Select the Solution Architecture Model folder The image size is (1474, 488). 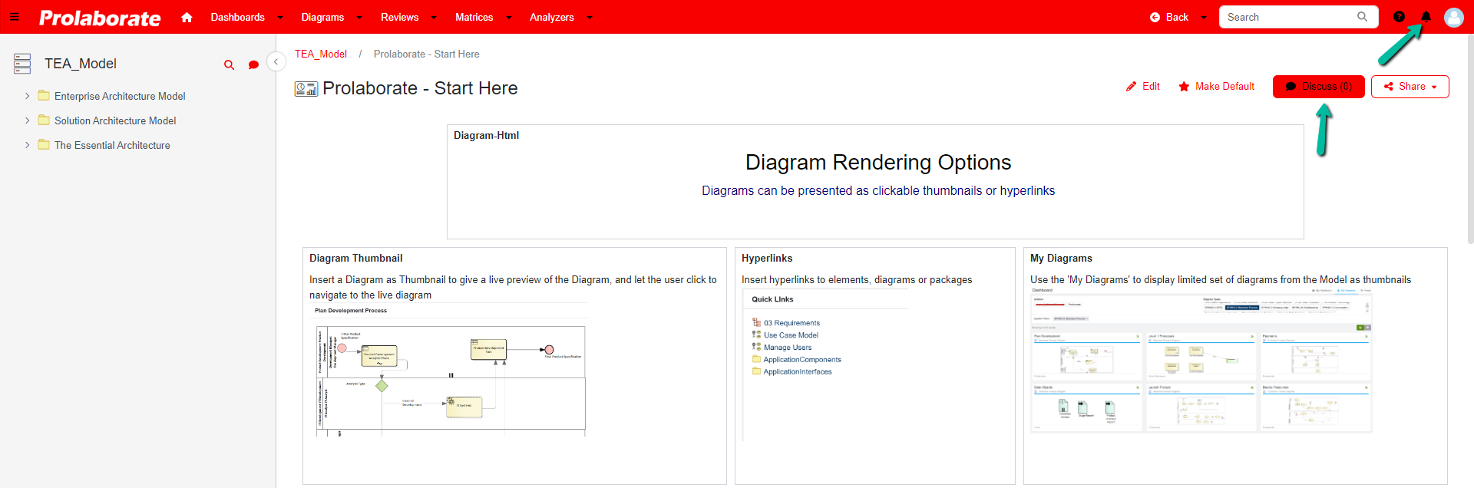[x=115, y=120]
